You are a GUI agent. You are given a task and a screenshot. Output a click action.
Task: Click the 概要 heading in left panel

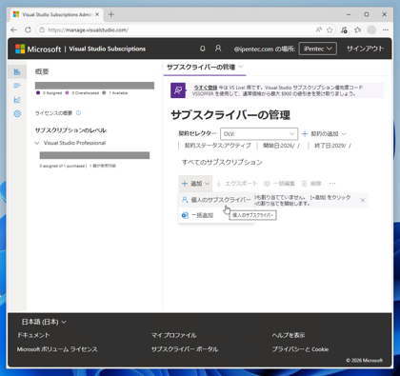click(x=42, y=71)
